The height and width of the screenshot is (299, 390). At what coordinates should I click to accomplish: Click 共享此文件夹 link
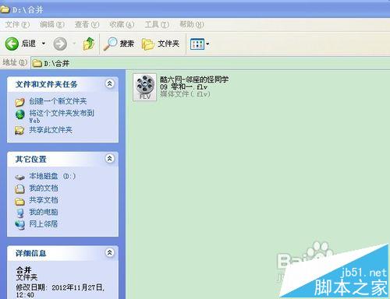(51, 130)
